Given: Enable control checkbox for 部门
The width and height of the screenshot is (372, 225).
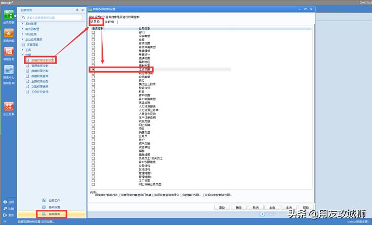Looking at the screenshot, I should [x=93, y=32].
